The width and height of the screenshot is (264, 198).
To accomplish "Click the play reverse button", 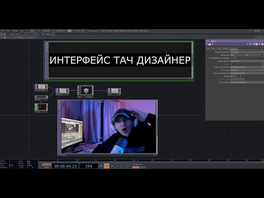I will [112, 166].
